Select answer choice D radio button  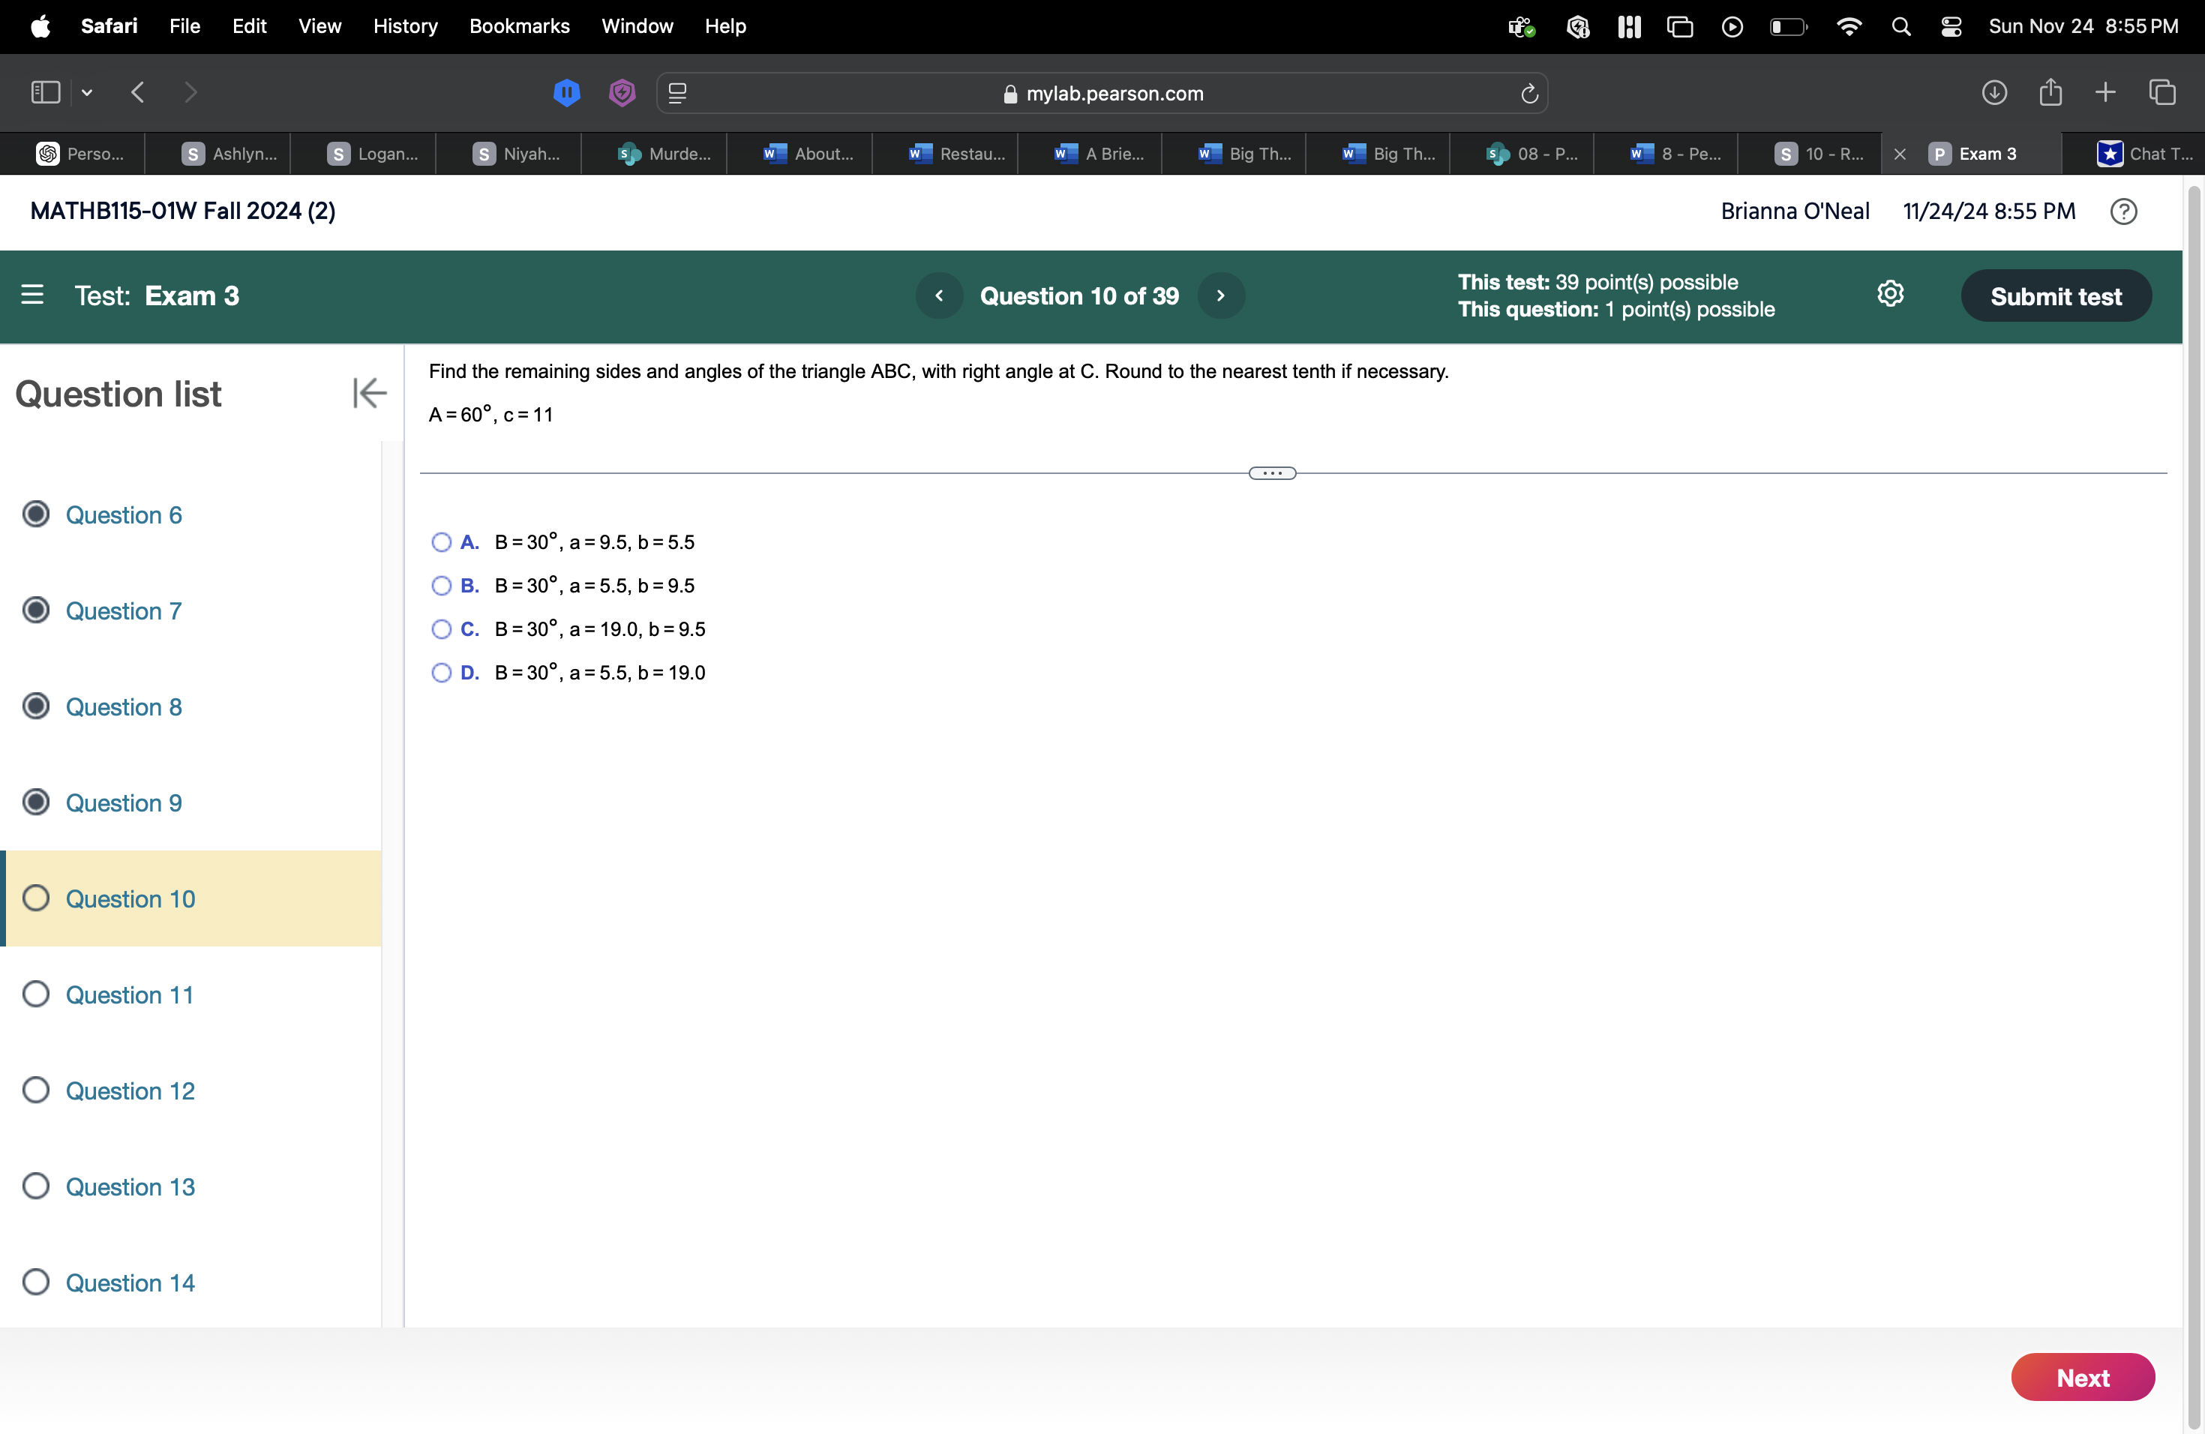point(442,673)
